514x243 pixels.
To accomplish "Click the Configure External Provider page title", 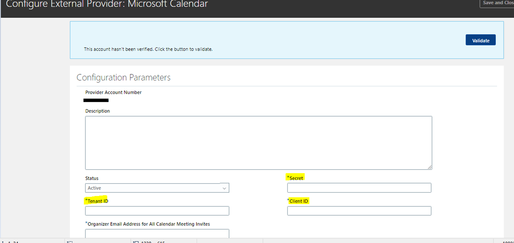I will tap(107, 4).
